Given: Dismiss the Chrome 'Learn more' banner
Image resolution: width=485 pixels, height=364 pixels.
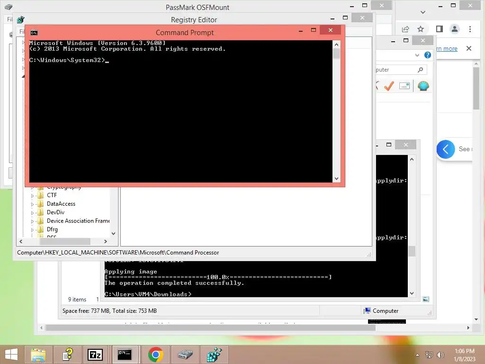Looking at the screenshot, I should (x=469, y=48).
